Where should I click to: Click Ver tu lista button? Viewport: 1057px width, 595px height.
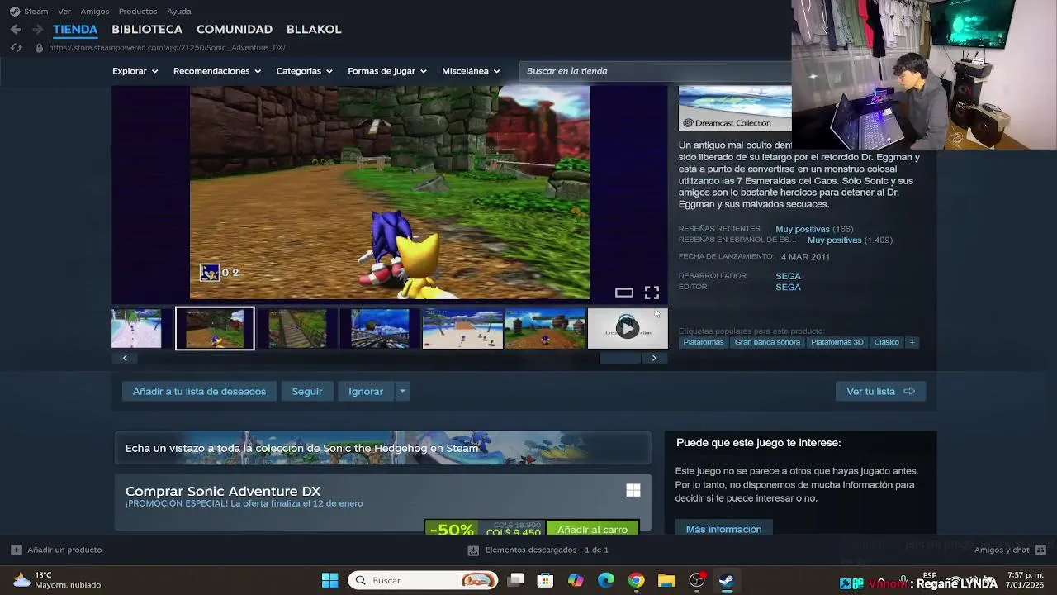[x=880, y=391]
